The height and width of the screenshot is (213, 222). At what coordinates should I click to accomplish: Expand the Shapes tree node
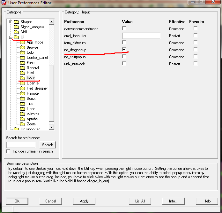click(11, 22)
